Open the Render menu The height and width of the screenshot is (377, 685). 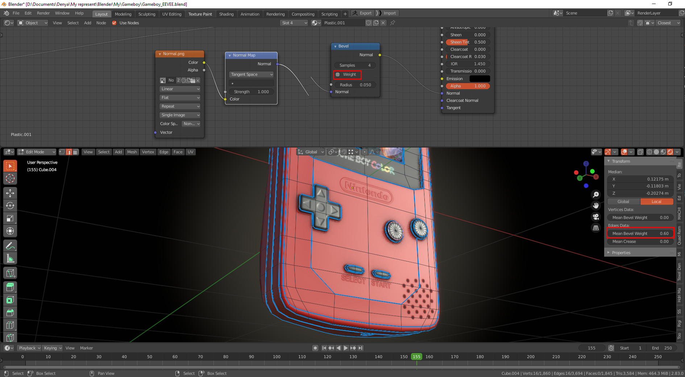pos(43,13)
